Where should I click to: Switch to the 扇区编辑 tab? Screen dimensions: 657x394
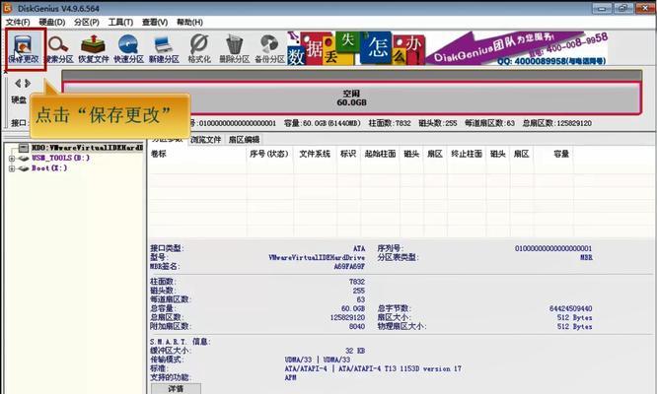(244, 140)
